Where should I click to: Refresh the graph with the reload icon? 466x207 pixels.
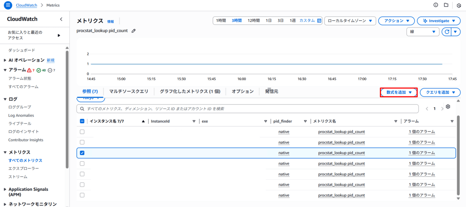coord(446,32)
